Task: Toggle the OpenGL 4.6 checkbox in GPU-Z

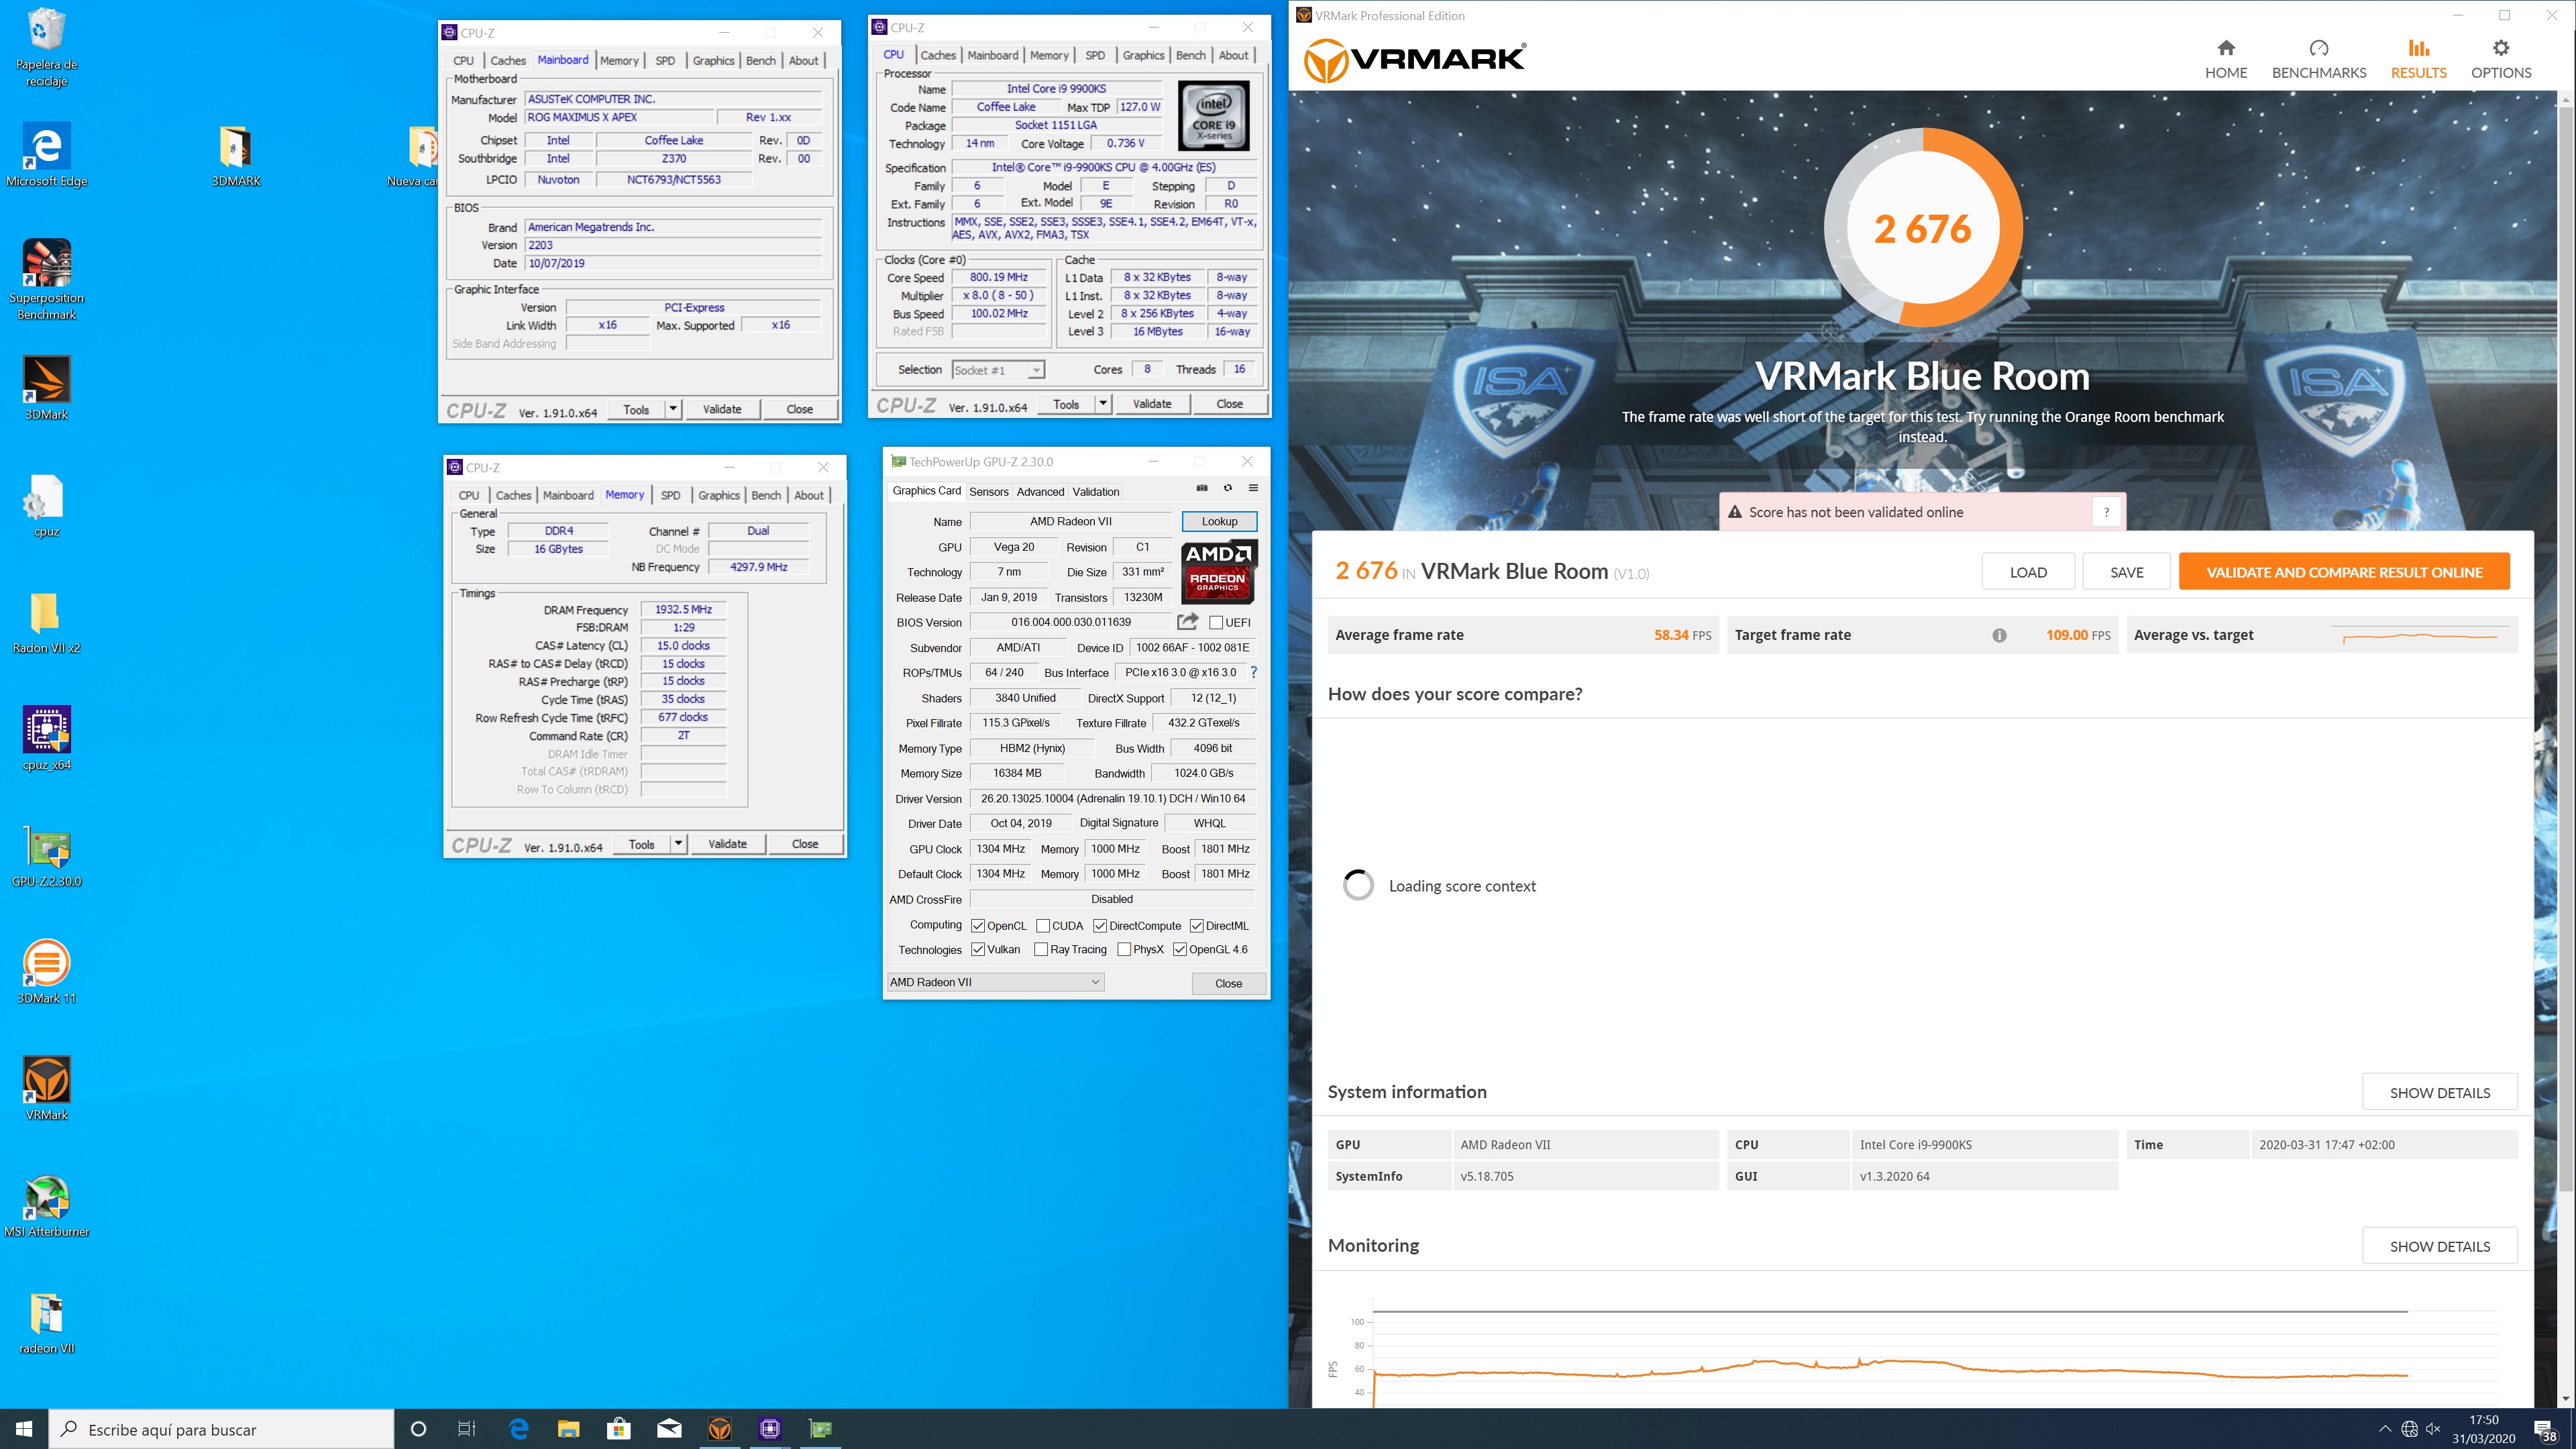Action: click(x=1180, y=950)
